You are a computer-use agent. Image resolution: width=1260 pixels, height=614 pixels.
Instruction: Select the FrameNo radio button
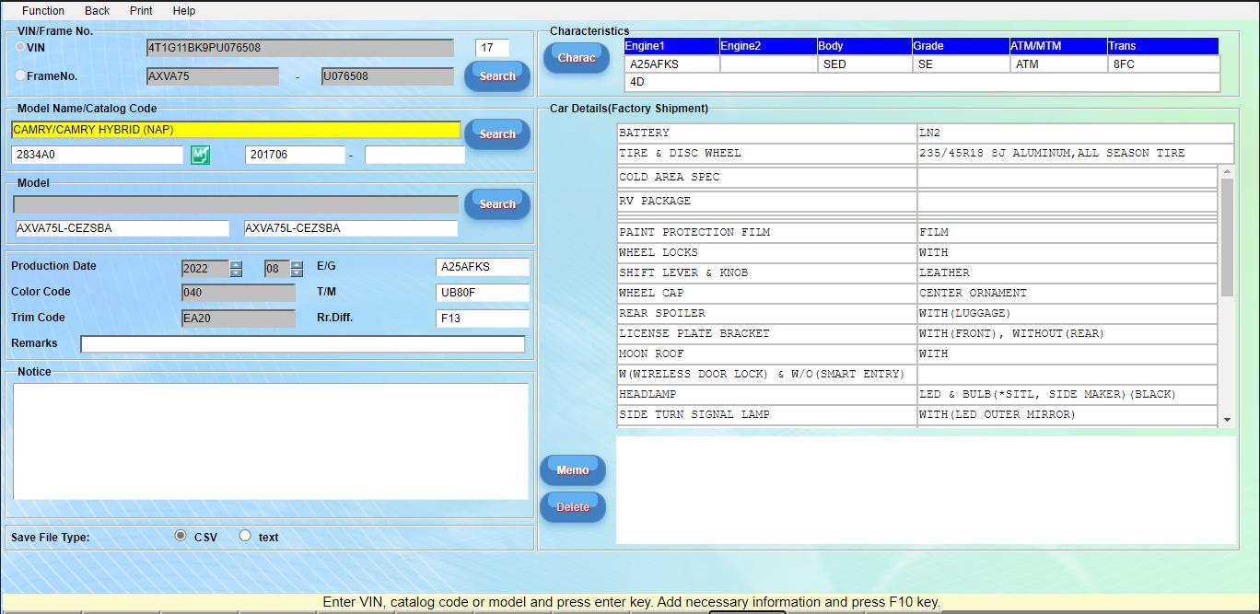[19, 75]
